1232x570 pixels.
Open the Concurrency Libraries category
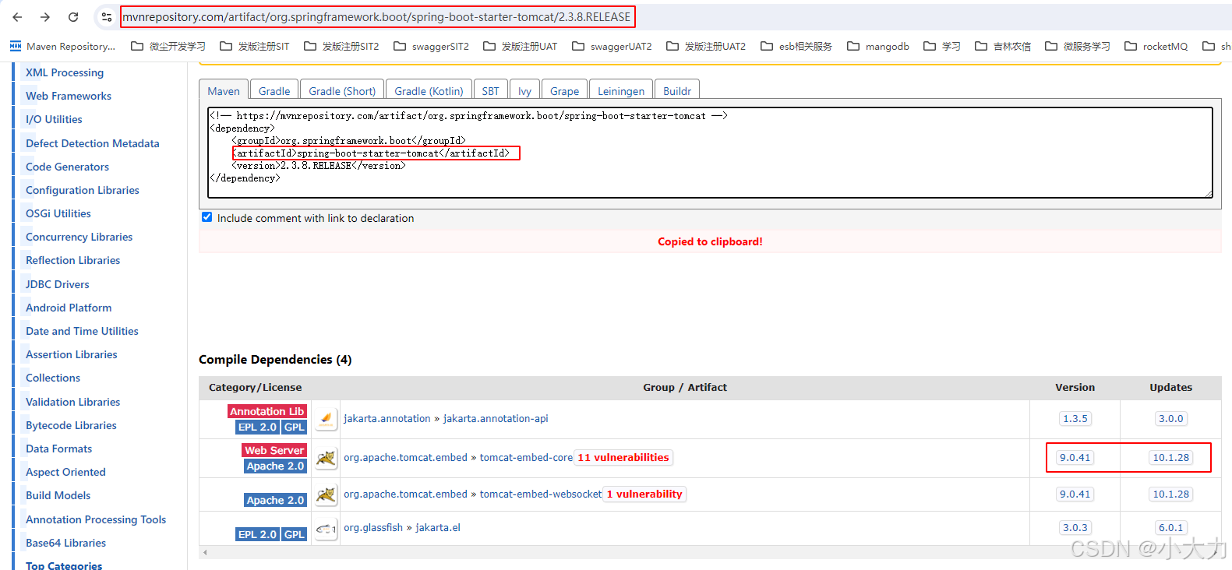coord(79,237)
